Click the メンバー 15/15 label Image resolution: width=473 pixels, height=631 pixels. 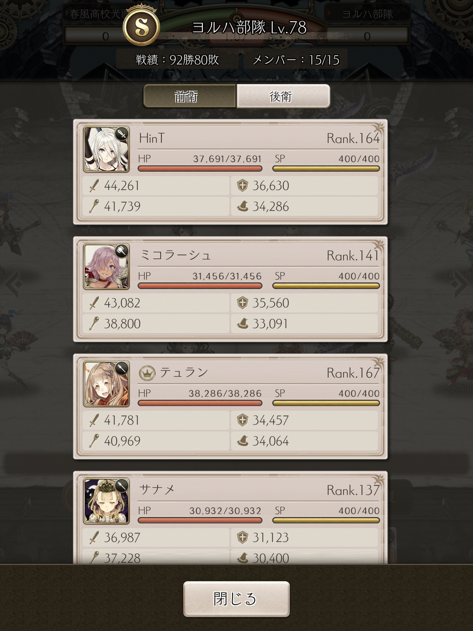296,60
